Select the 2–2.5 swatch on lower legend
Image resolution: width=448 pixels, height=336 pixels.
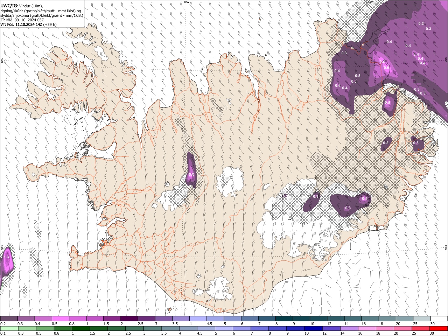pyautogui.click(x=117, y=328)
